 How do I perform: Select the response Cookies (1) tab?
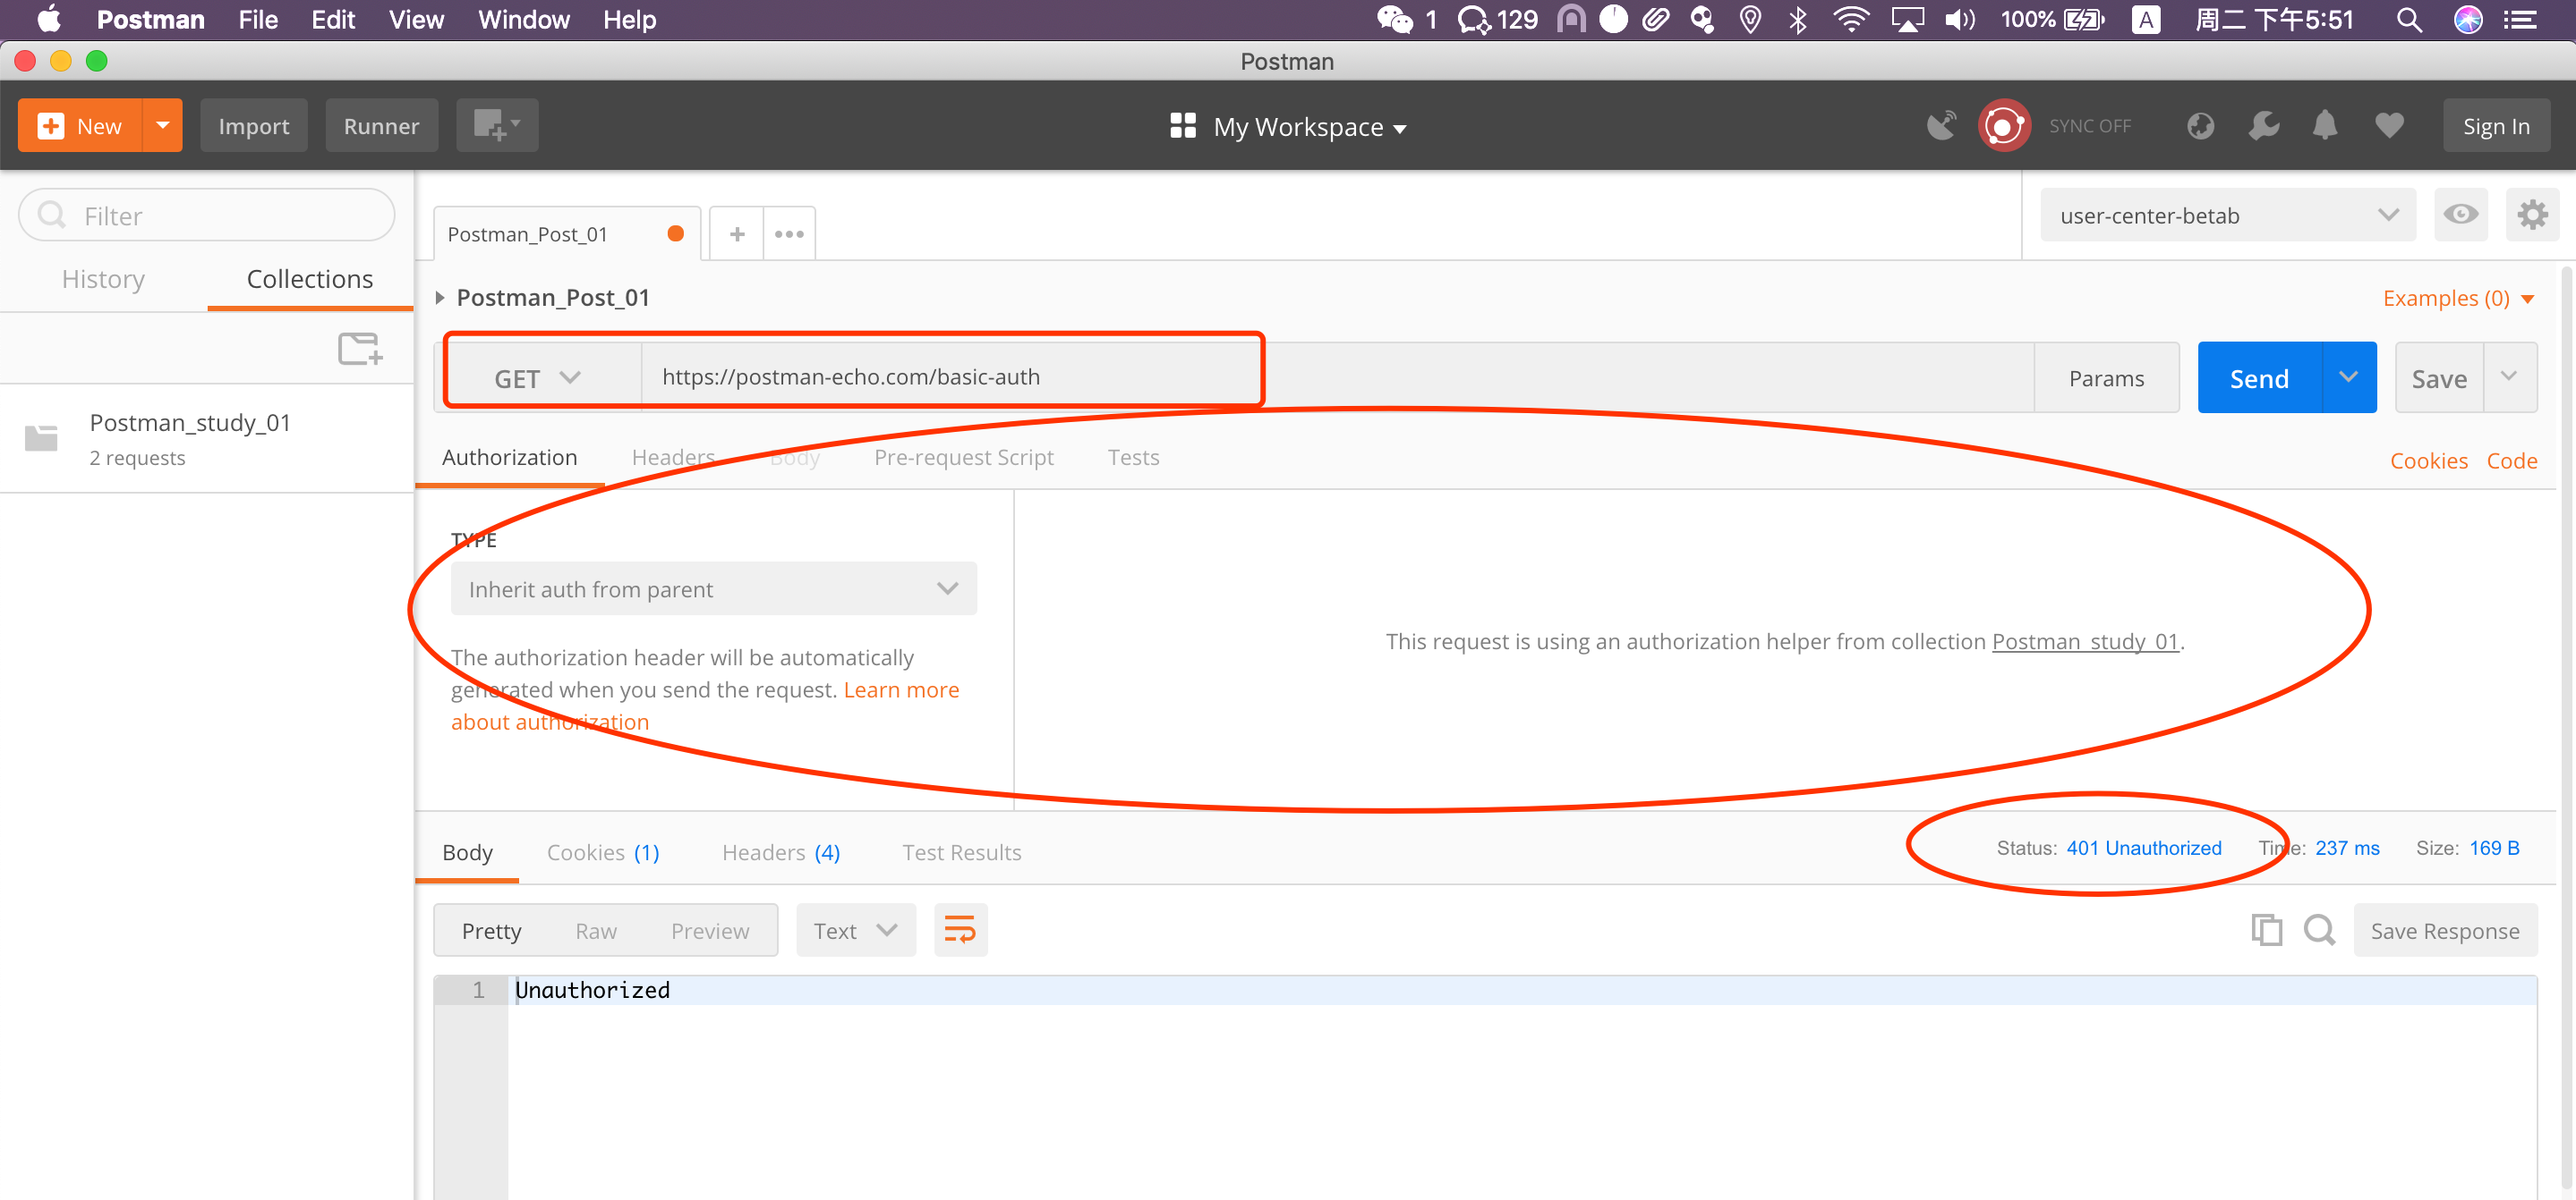[603, 852]
